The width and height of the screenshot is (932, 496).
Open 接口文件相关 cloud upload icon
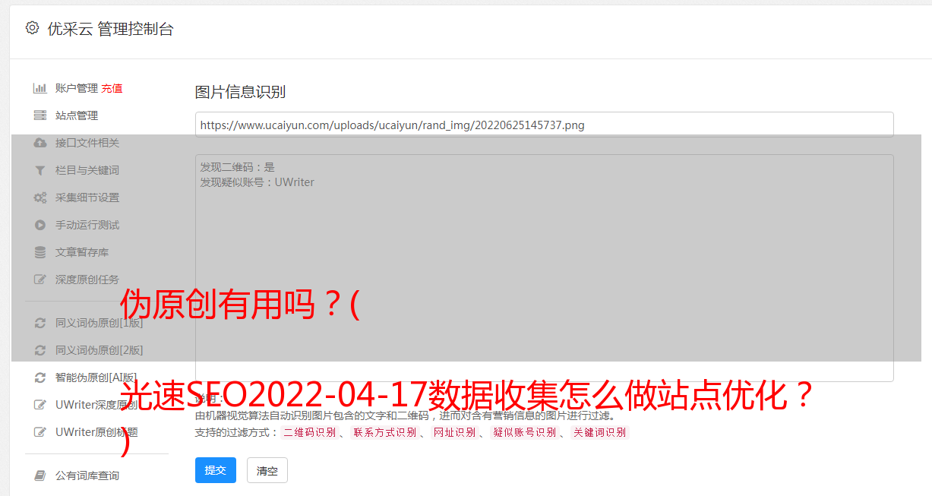pyautogui.click(x=39, y=143)
